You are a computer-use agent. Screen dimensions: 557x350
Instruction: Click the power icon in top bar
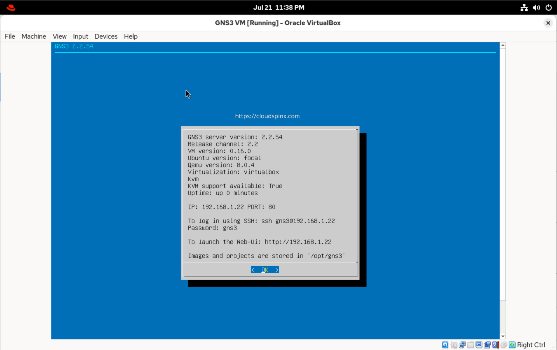point(549,7)
